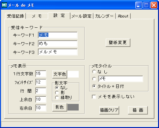Viewport: 159px width, 128px height.
Task: Switch to the 受信記録 tab
Action: click(x=15, y=16)
